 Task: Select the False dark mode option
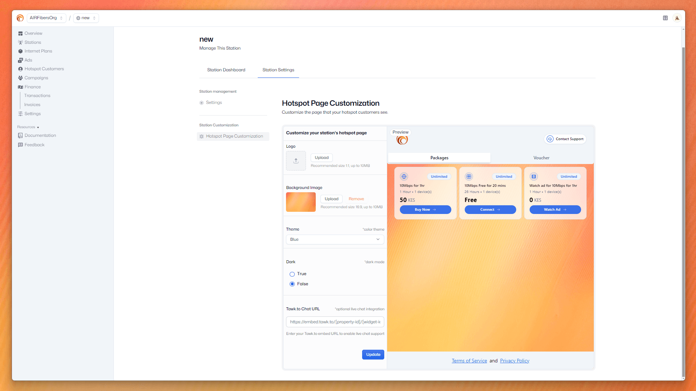pyautogui.click(x=292, y=284)
